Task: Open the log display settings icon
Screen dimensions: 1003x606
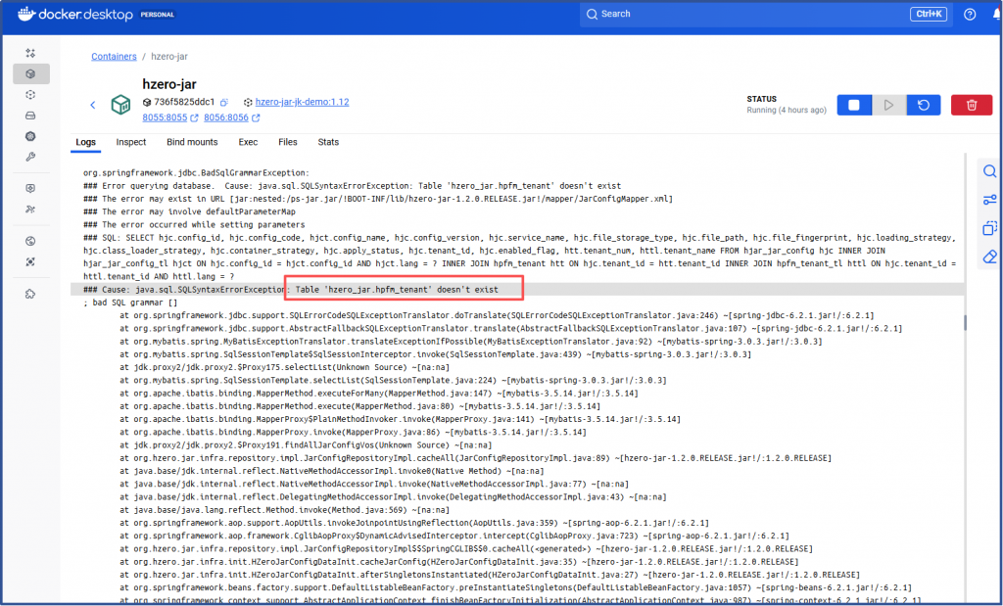Action: point(989,201)
